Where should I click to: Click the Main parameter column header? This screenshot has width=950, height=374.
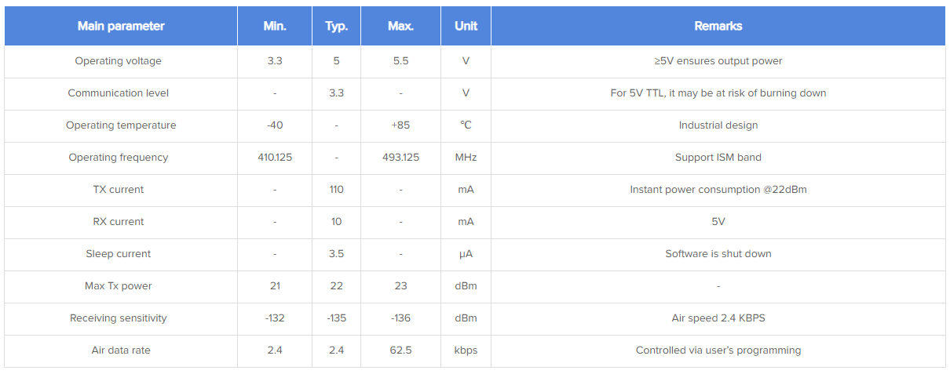[121, 26]
